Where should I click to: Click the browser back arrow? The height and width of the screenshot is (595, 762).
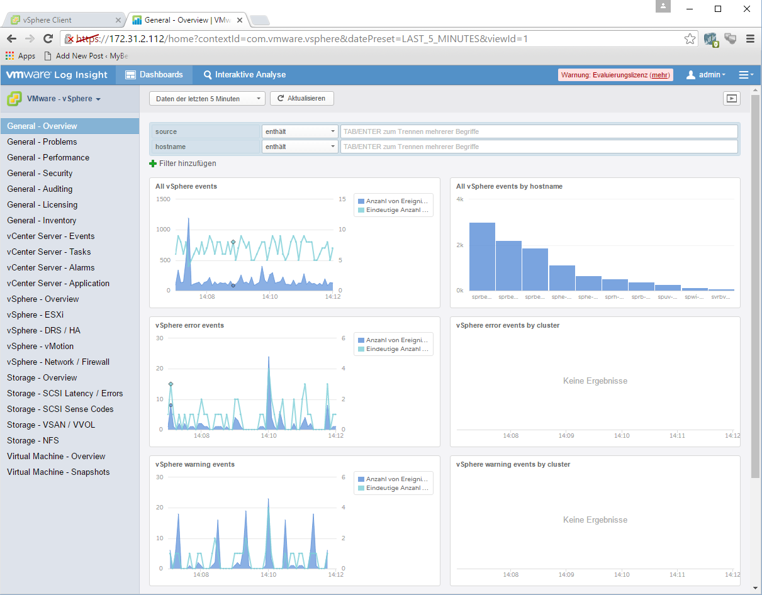pos(11,39)
